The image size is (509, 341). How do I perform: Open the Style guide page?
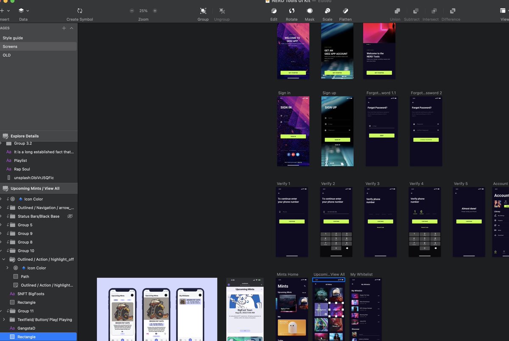[x=13, y=38]
